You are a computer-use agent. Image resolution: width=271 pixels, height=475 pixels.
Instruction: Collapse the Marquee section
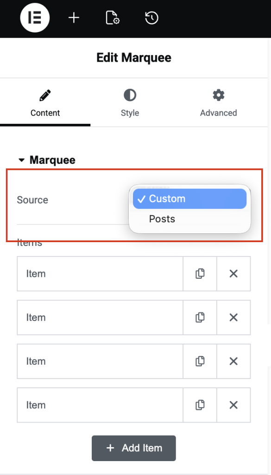point(21,160)
